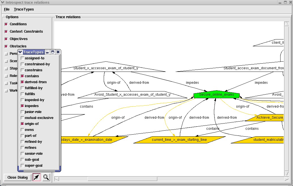293x186 pixels.
Task: Enable the constrains trace type
Action: [x=22, y=70]
